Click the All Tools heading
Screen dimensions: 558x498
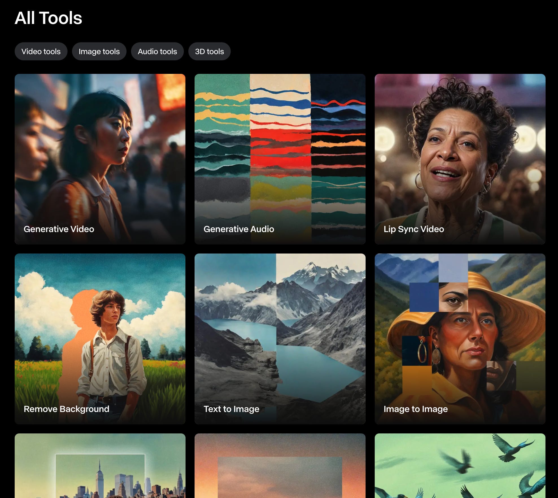[x=48, y=18]
